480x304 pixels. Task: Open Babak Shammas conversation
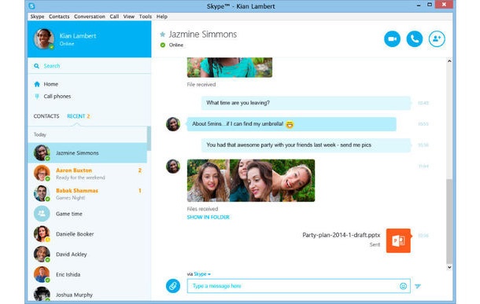[x=87, y=193]
